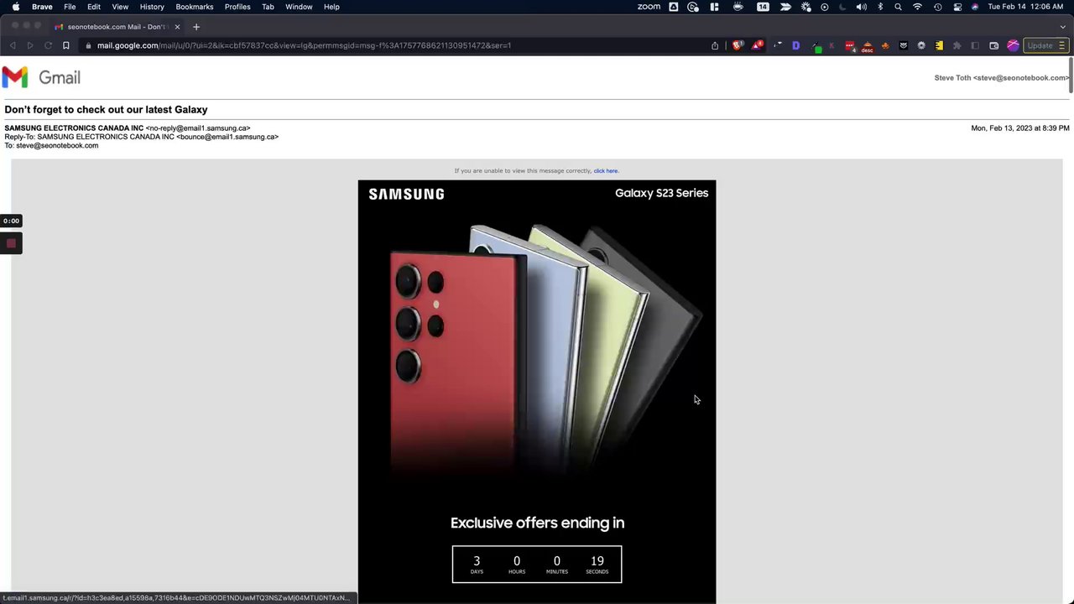Click the Gmail logo

(41, 77)
